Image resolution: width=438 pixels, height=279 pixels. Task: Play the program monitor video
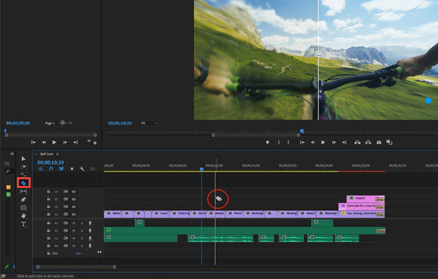pyautogui.click(x=323, y=142)
